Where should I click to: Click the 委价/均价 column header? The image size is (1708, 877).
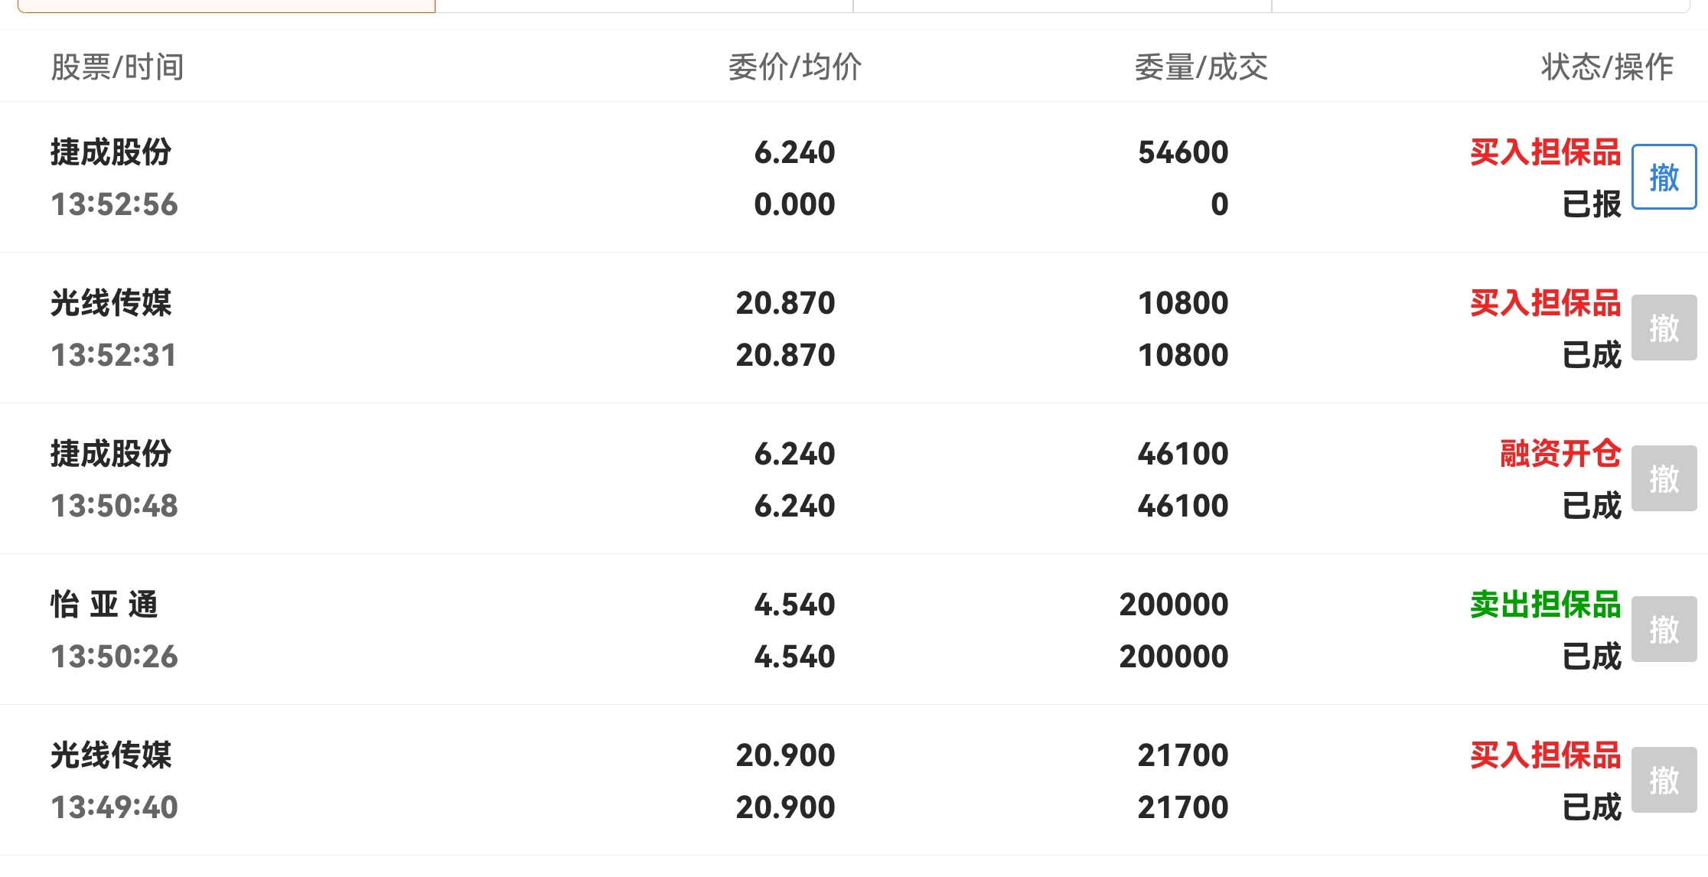click(x=795, y=67)
